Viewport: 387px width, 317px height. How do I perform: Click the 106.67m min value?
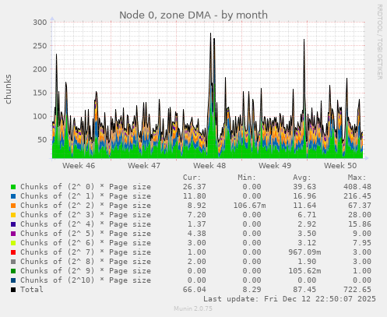tap(249, 206)
